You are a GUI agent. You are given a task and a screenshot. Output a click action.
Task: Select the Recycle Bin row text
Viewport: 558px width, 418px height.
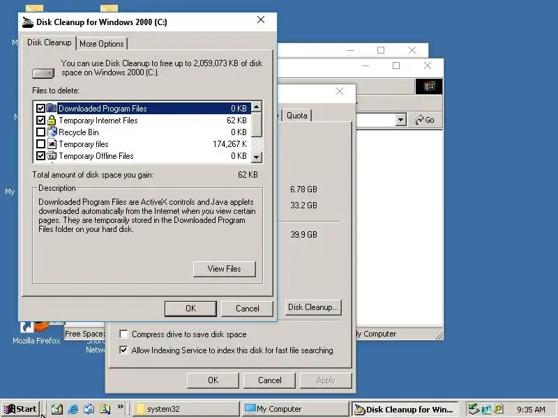point(79,132)
